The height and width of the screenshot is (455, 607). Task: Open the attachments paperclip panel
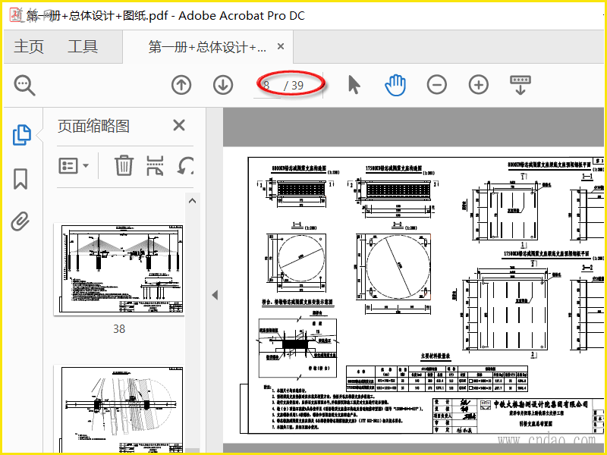[20, 221]
